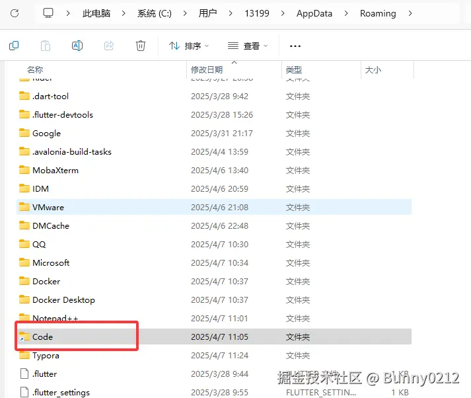Screen dimensions: 471x398
Task: Click the computer monitor icon in breadcrumb
Action: [x=48, y=13]
